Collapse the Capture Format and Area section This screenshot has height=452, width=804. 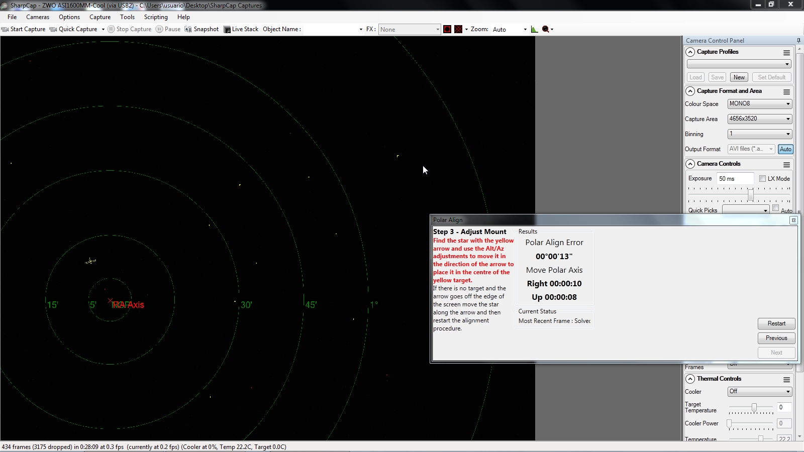[x=690, y=91]
